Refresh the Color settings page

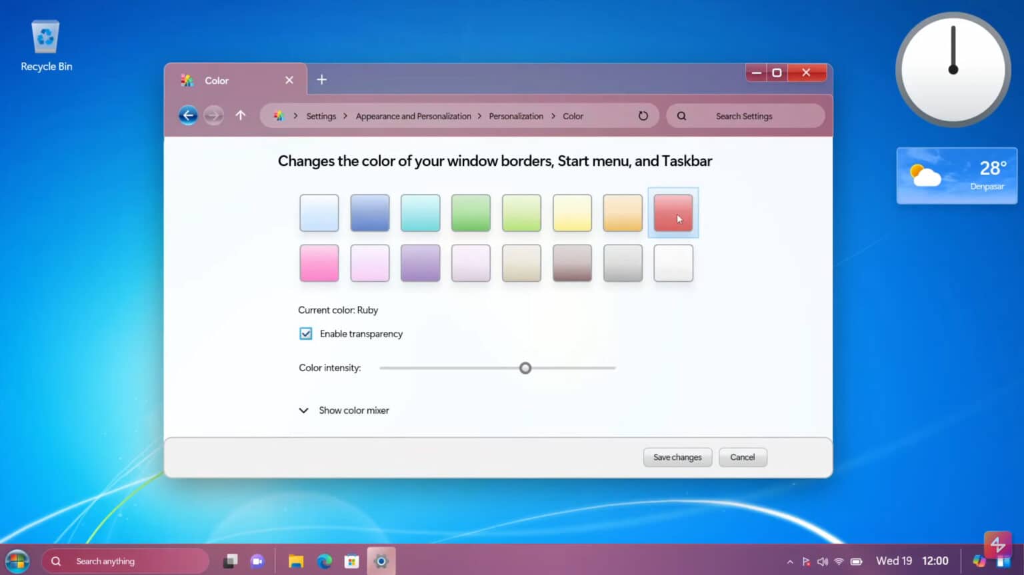[643, 115]
